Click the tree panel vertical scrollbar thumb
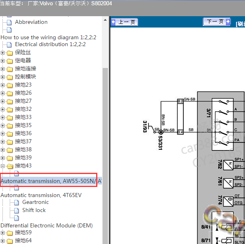 (x=105, y=156)
